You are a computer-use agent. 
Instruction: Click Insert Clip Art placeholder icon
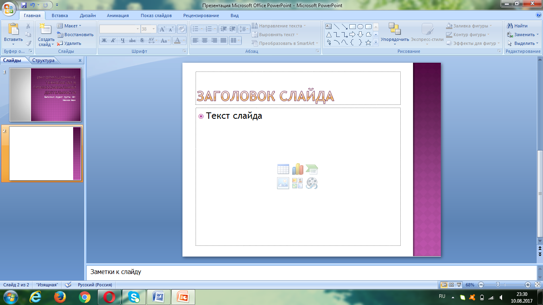(x=297, y=183)
